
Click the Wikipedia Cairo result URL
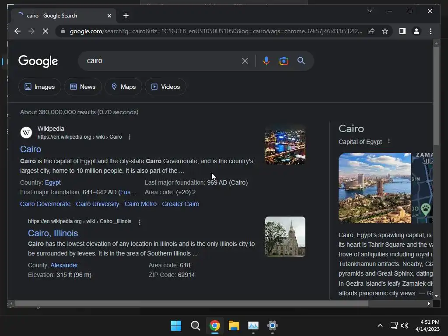[x=80, y=137]
